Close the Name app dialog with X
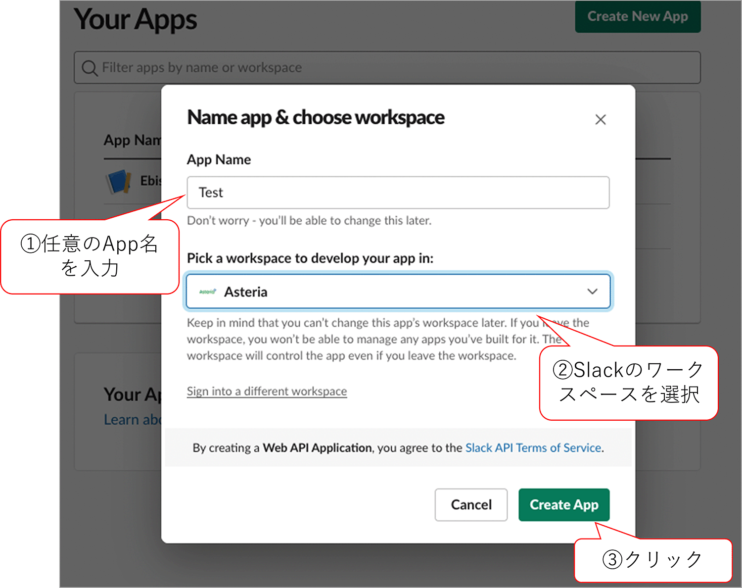The height and width of the screenshot is (588, 742). pyautogui.click(x=601, y=119)
